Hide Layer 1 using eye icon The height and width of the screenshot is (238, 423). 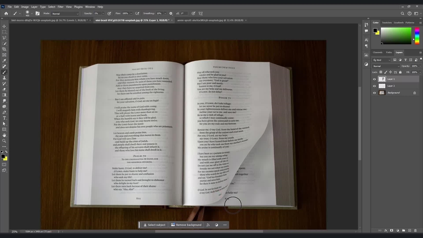[374, 79]
